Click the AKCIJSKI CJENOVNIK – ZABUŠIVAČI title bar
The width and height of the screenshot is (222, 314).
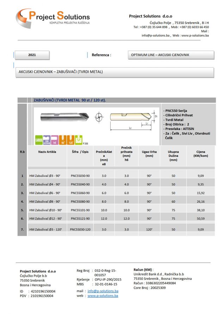[x=114, y=72]
